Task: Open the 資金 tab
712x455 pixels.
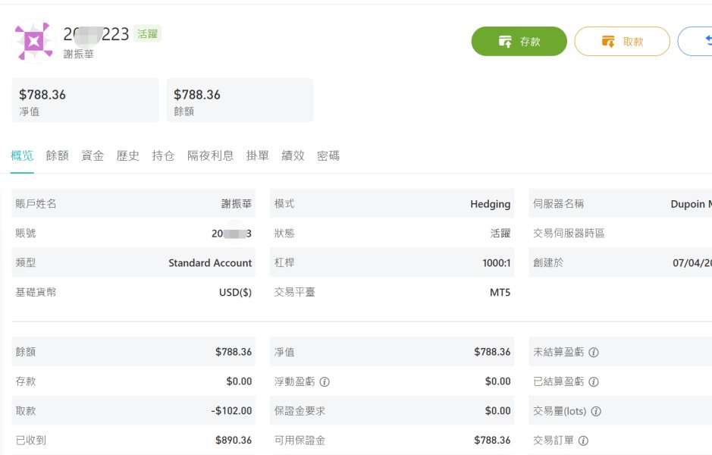Action: [93, 155]
